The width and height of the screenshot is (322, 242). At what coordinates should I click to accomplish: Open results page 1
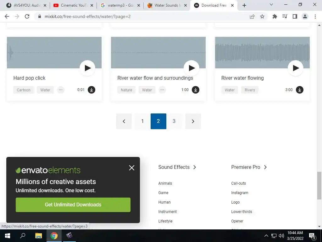(x=142, y=121)
